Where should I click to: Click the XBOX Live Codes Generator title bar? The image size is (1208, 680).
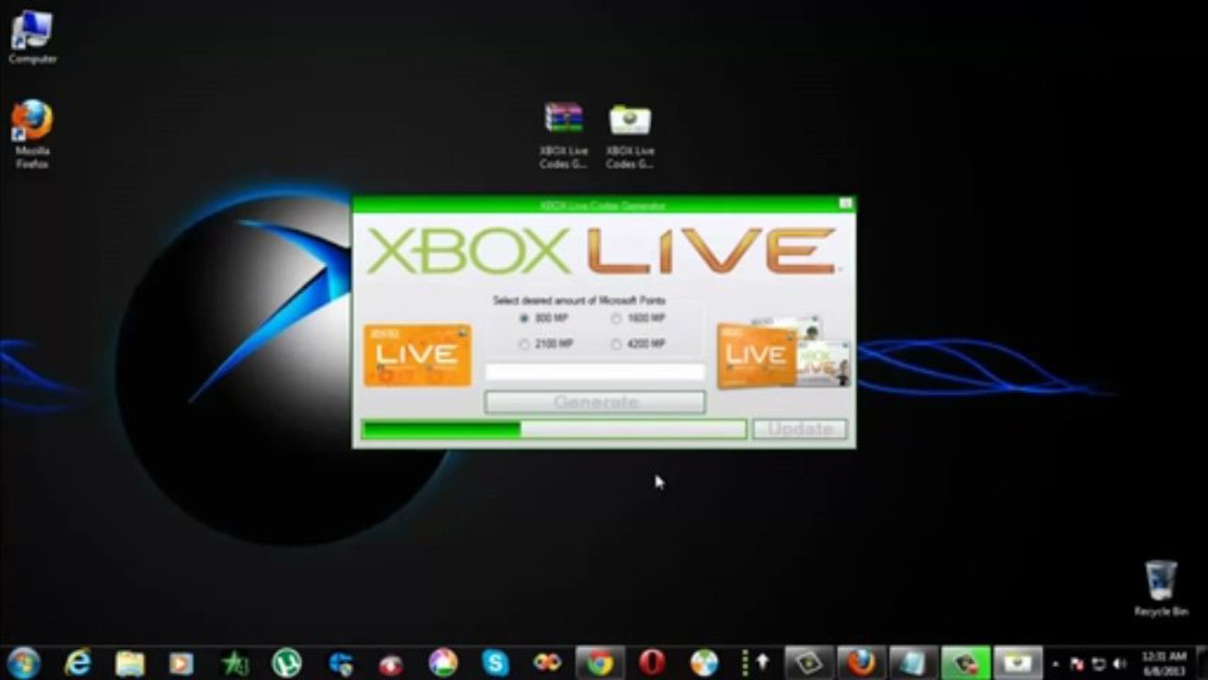(603, 204)
